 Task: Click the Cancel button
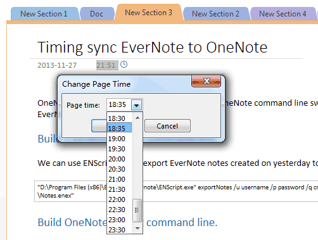click(x=167, y=126)
